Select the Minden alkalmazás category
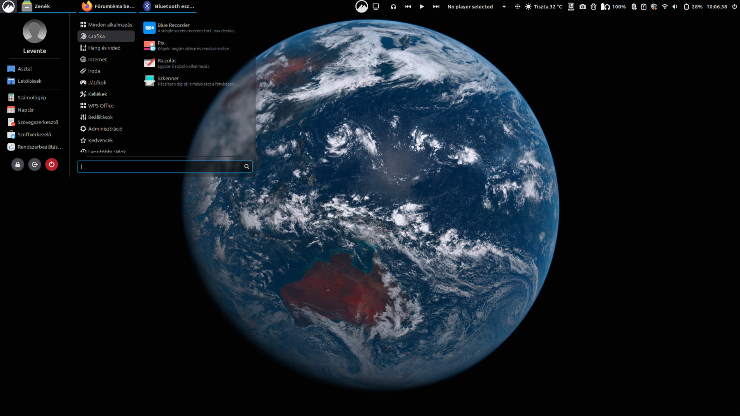This screenshot has height=416, width=740. click(x=106, y=25)
